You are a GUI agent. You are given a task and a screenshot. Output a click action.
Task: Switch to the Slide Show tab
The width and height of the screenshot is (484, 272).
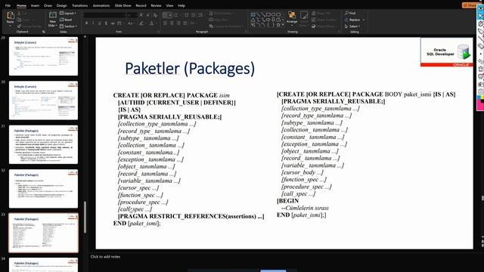[123, 5]
